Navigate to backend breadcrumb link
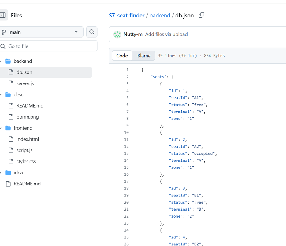This screenshot has height=246, width=286. coord(160,15)
